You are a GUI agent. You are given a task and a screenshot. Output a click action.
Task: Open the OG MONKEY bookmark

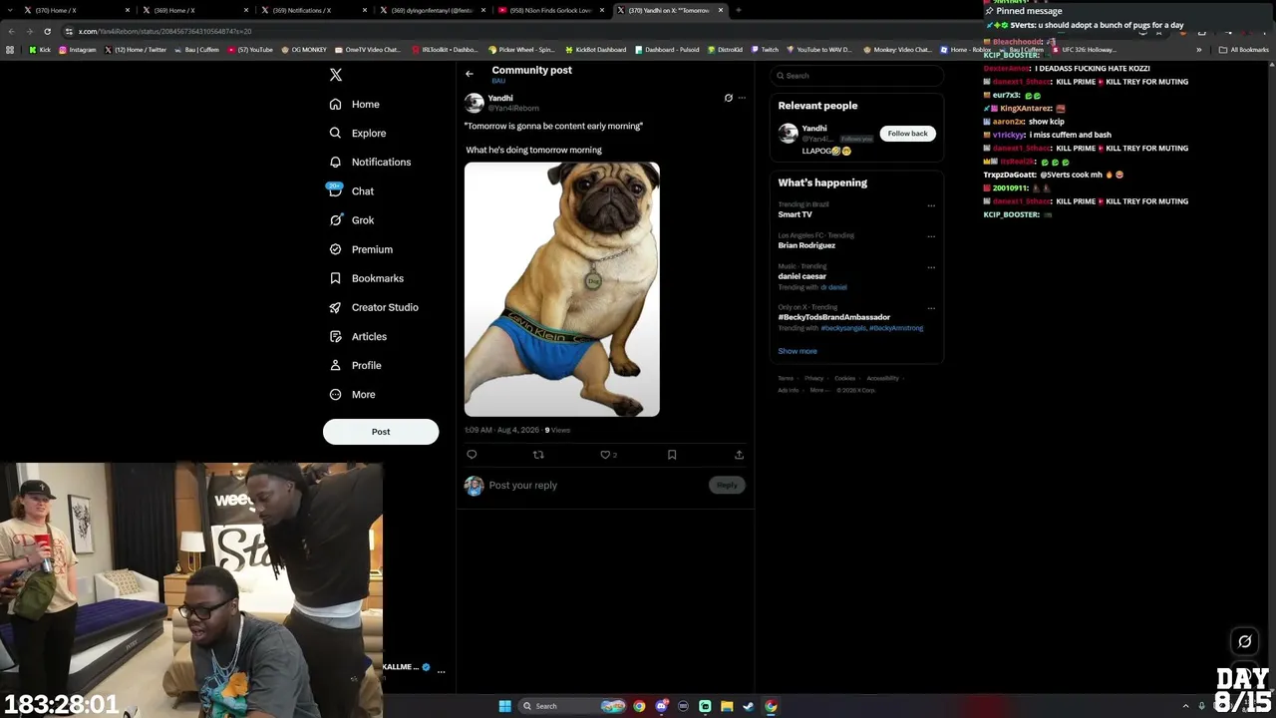[304, 50]
